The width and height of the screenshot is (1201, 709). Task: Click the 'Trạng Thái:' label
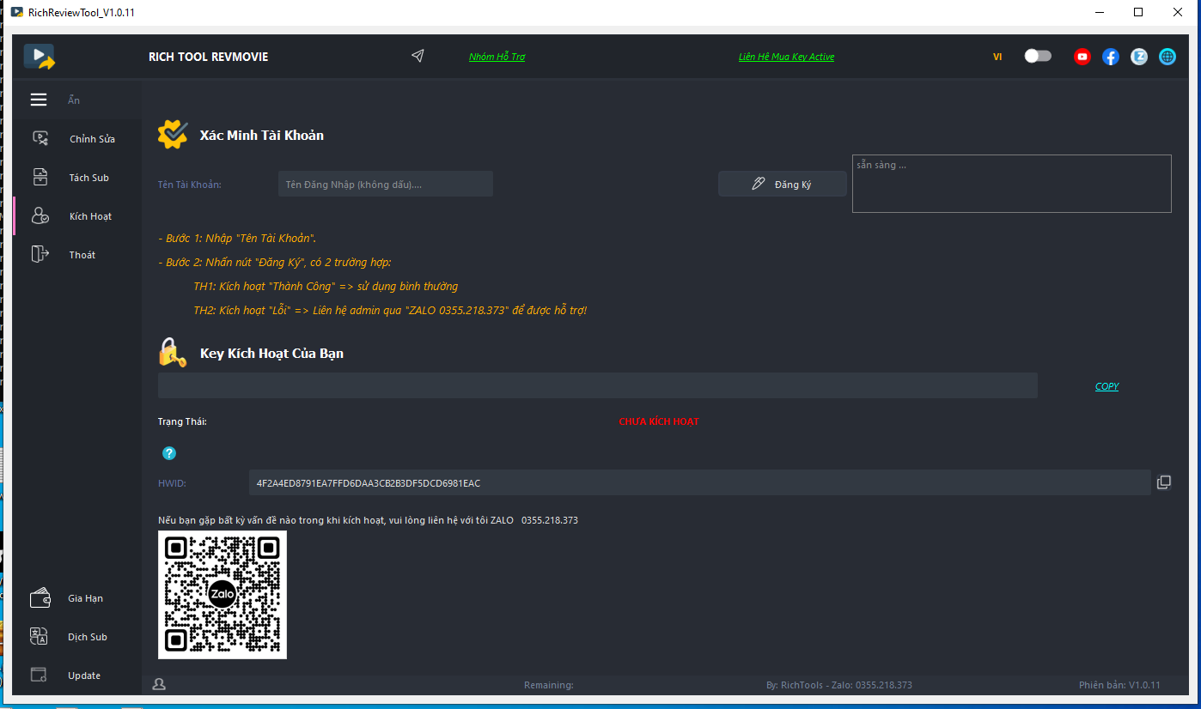(x=182, y=421)
